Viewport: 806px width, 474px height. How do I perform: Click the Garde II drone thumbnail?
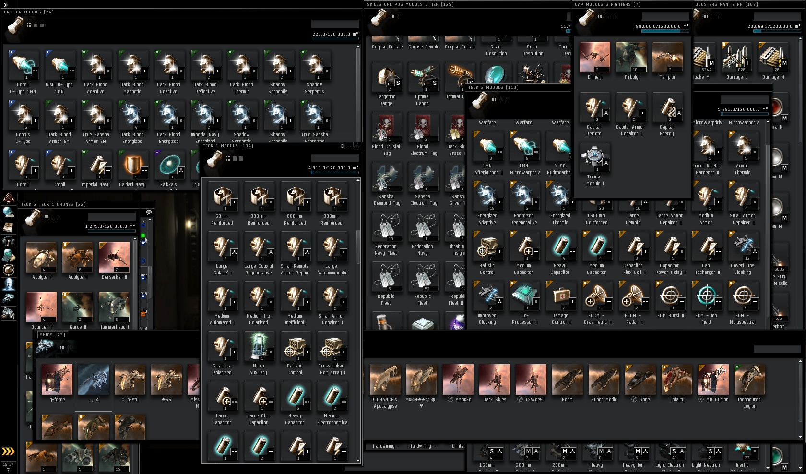tap(78, 308)
